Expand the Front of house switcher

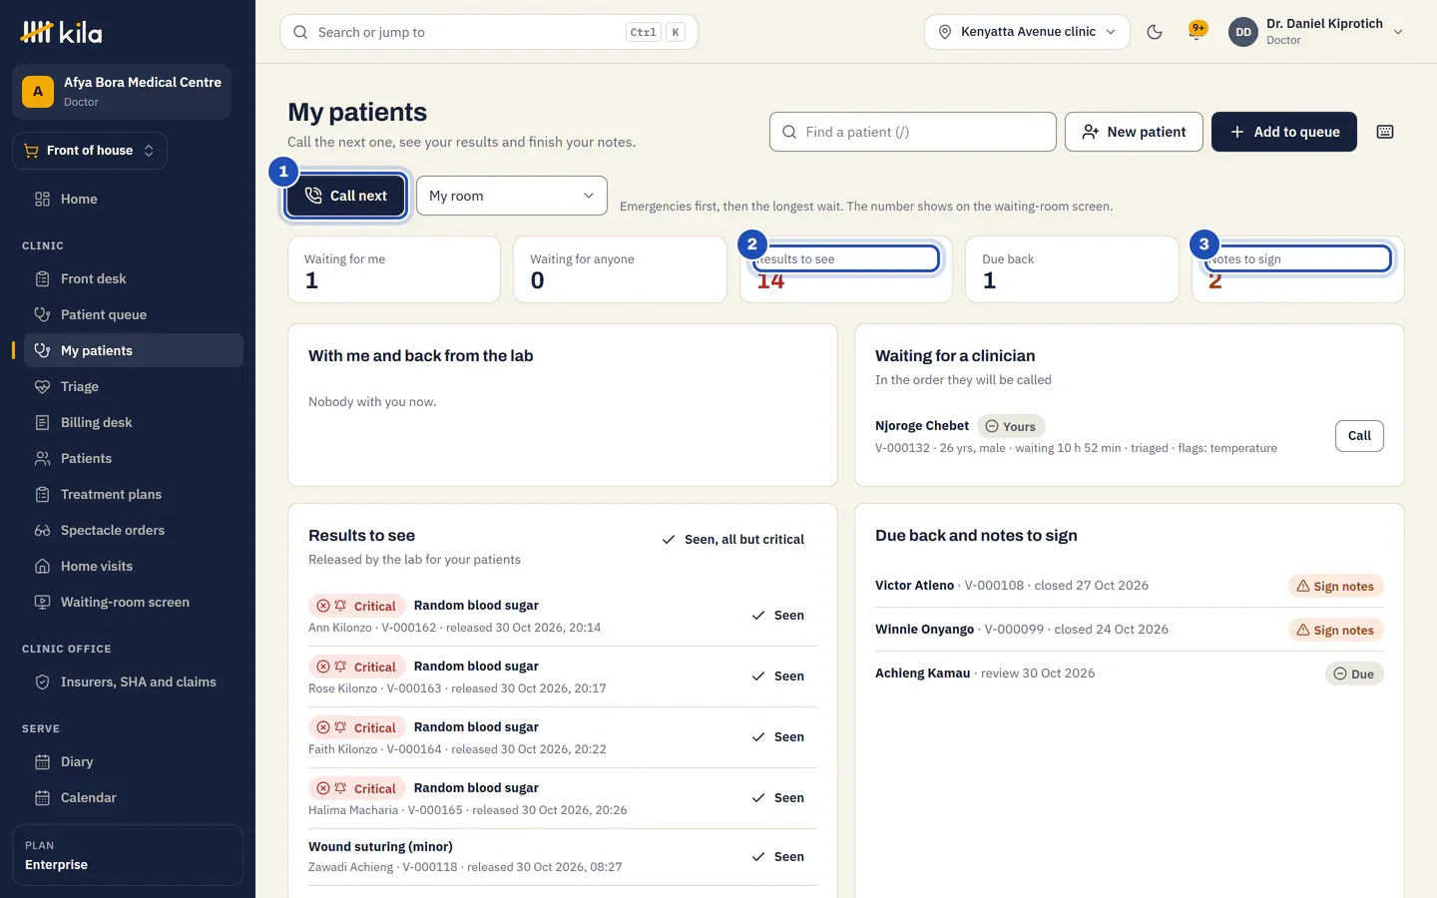(90, 151)
